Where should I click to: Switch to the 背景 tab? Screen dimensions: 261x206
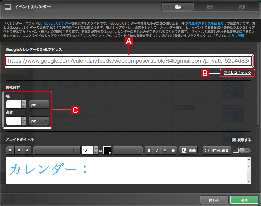pos(242,7)
